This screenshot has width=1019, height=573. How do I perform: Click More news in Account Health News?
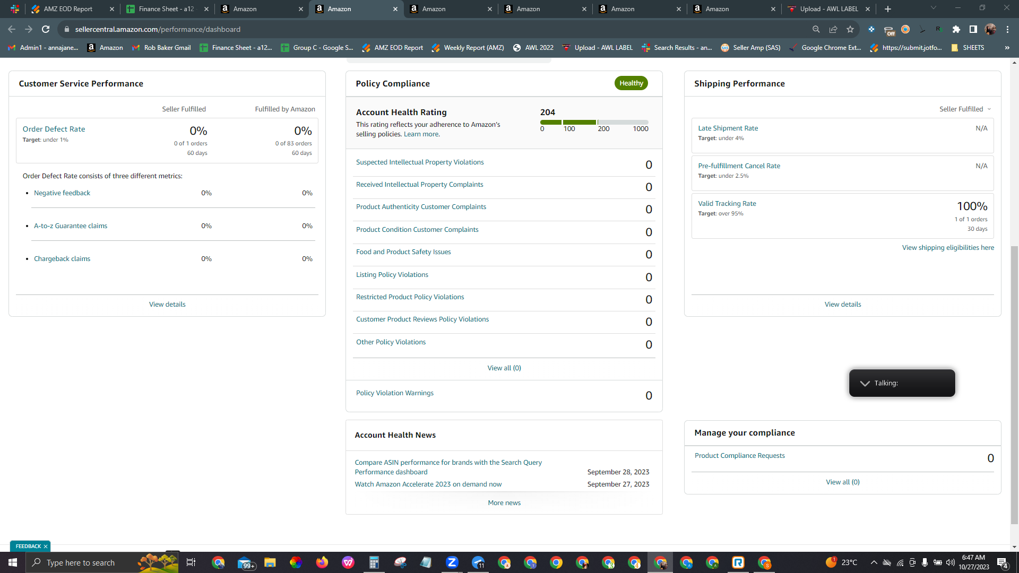point(504,503)
